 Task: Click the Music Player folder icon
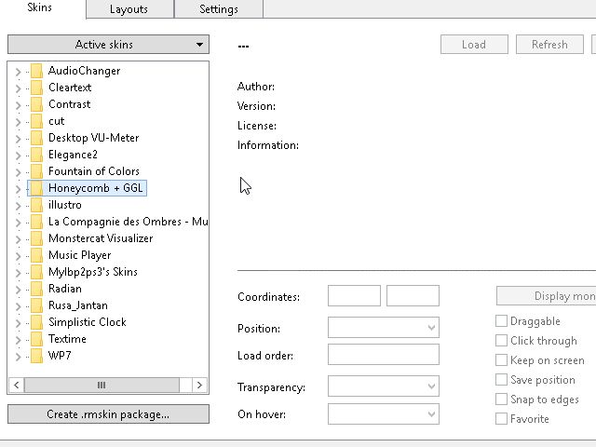(x=36, y=255)
